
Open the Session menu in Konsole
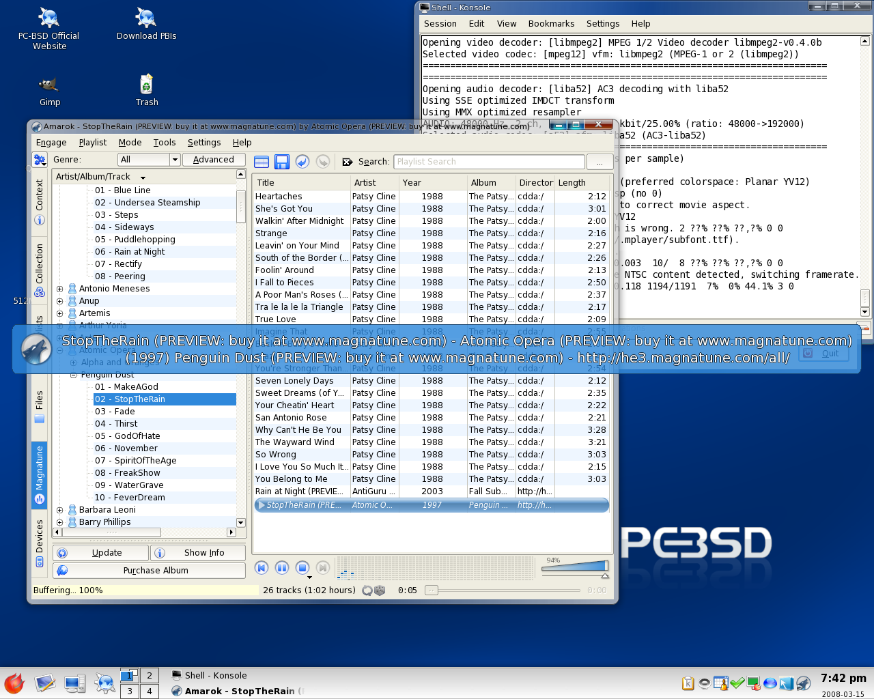[440, 24]
